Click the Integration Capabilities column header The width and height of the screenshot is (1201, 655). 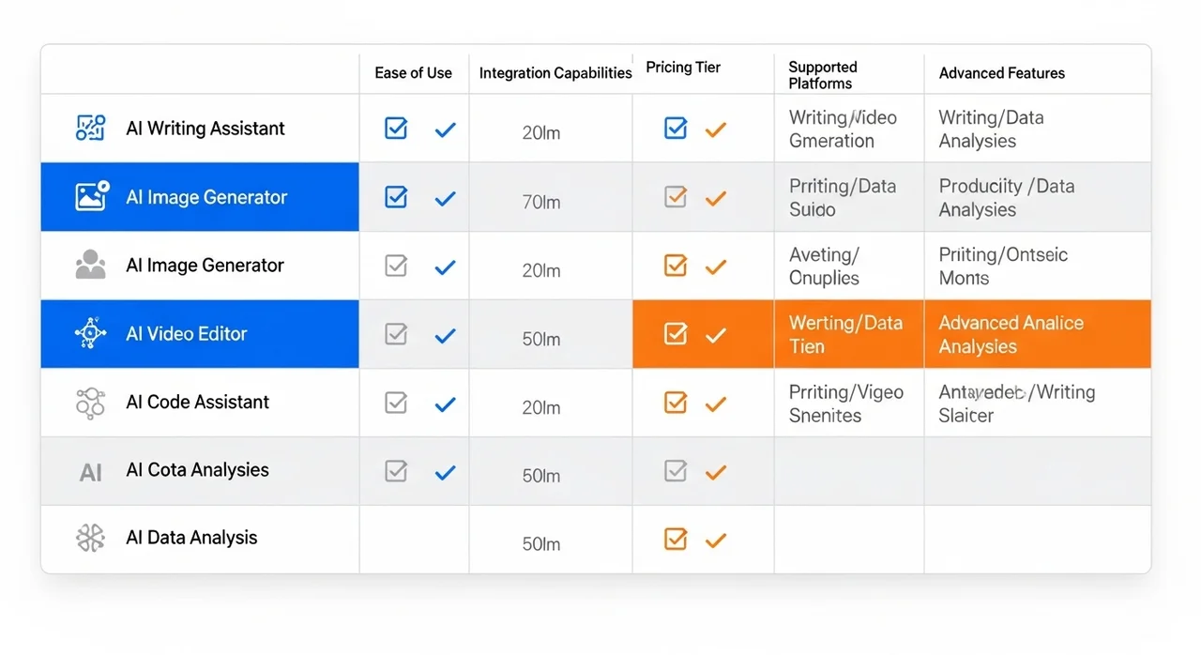(555, 73)
